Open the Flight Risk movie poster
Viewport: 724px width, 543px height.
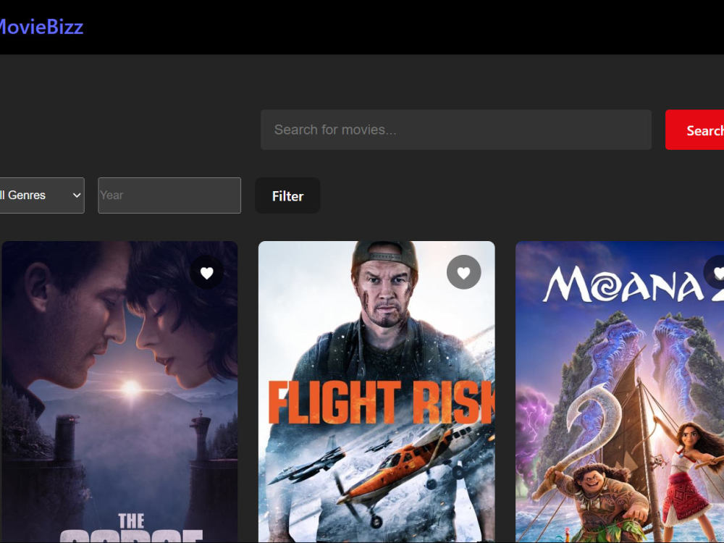point(376,392)
